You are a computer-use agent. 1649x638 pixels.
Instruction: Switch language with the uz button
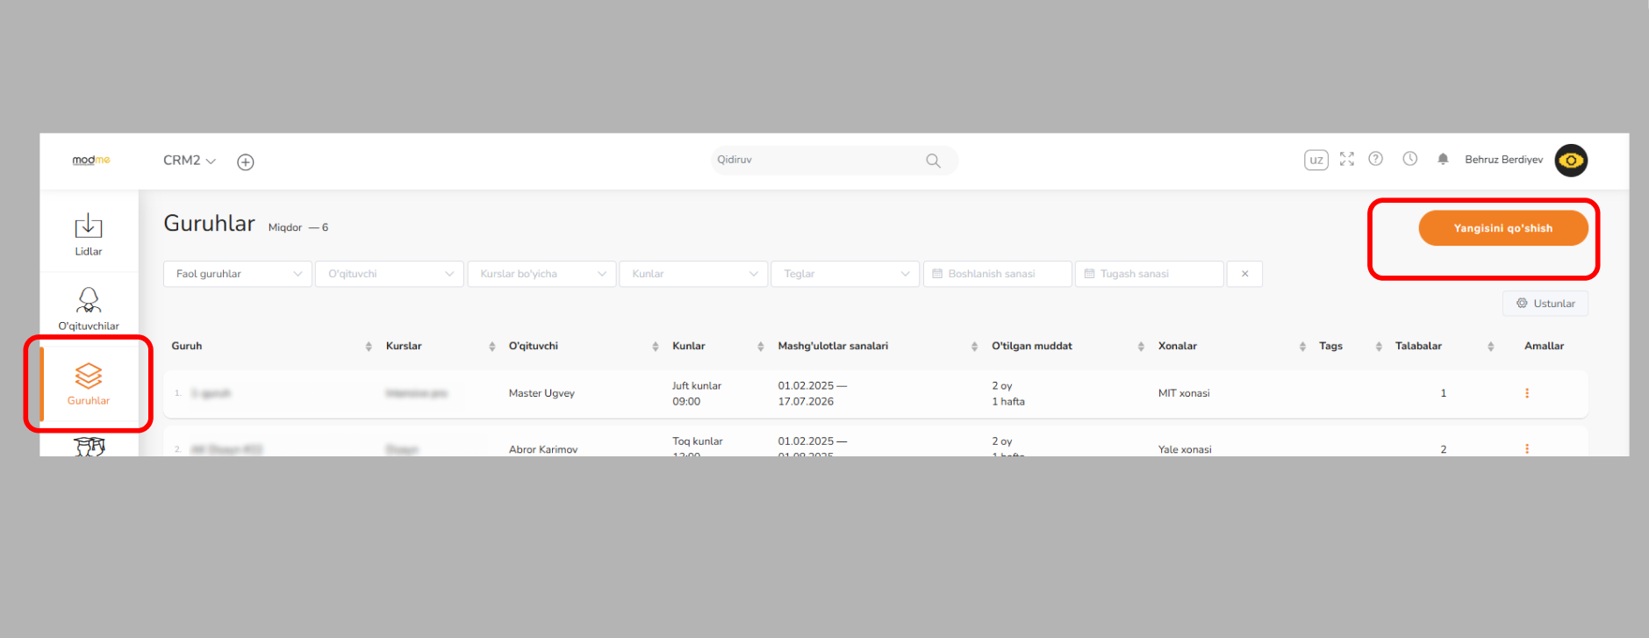point(1316,160)
